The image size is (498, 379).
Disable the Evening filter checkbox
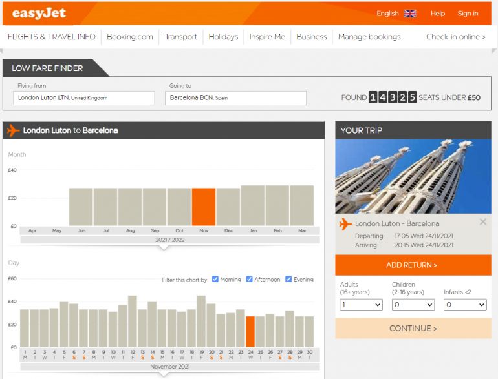tap(288, 280)
